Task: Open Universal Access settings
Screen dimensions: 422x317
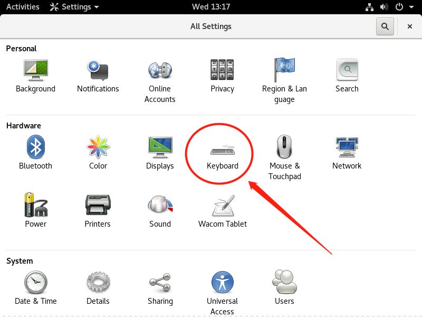Action: [x=222, y=293]
